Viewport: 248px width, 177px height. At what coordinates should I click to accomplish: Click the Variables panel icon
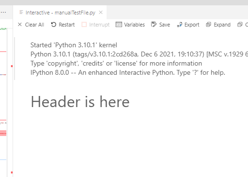119,25
